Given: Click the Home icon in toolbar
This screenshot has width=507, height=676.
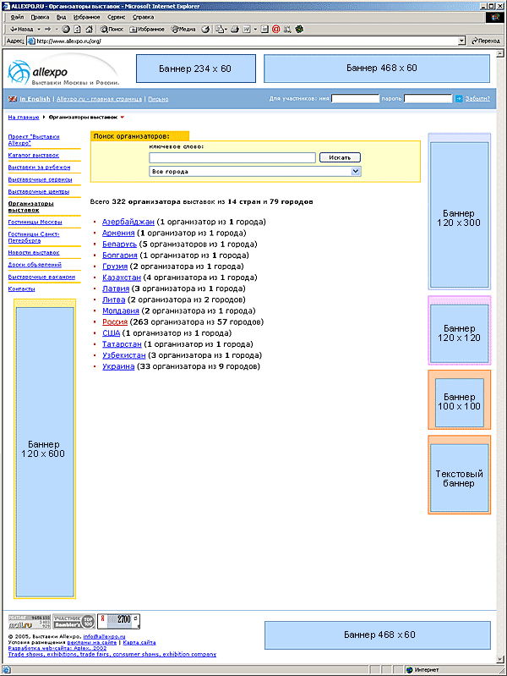Looking at the screenshot, I should 89,30.
